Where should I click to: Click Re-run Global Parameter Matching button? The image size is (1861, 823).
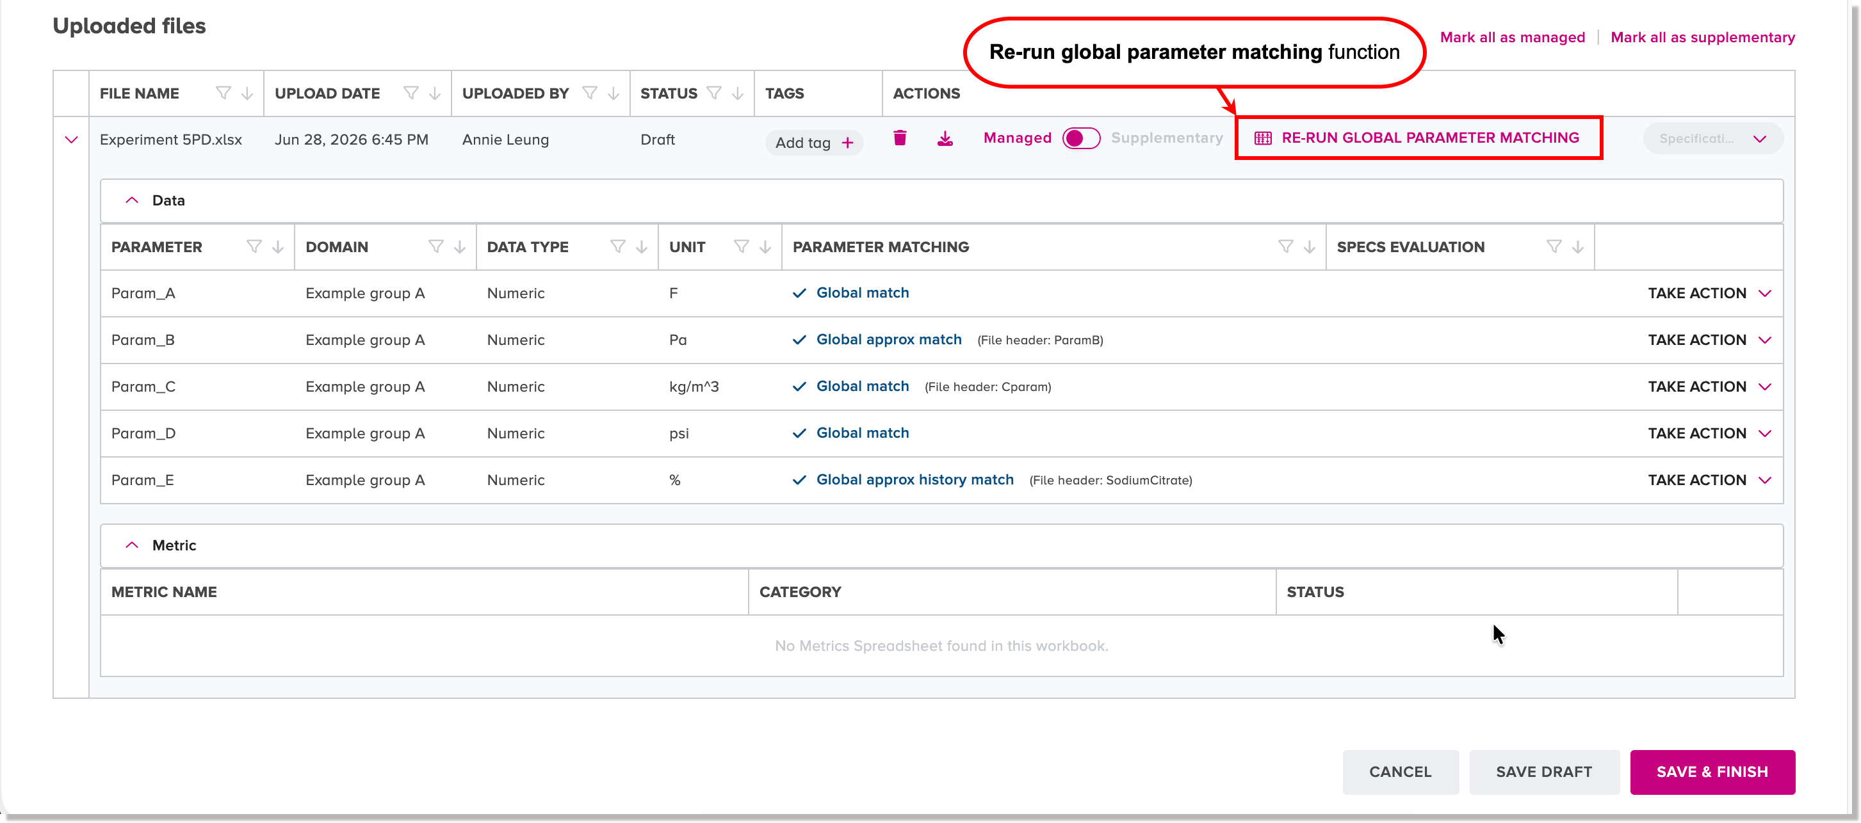tap(1417, 138)
